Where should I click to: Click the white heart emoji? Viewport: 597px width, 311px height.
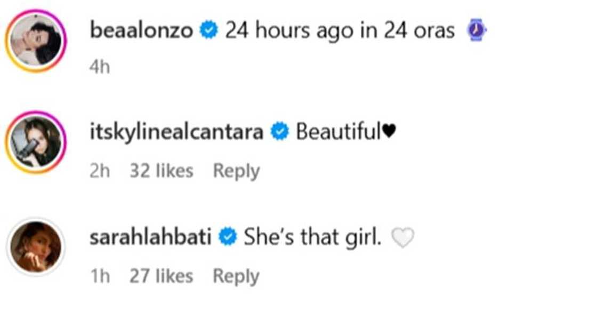[x=403, y=238]
